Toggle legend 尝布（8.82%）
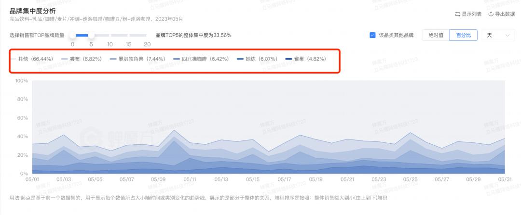The height and width of the screenshot is (215, 521). point(82,59)
